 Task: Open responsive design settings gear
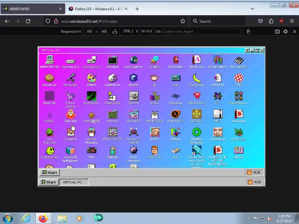click(286, 32)
